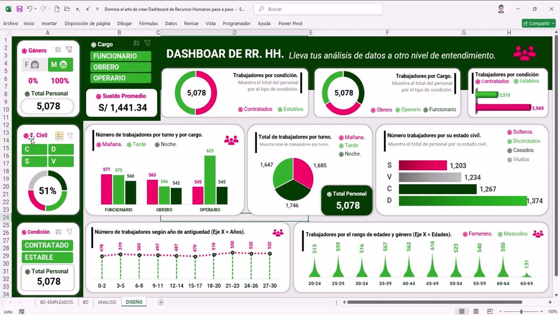The image size is (560, 315).
Task: Toggle multi-select on Cargo slicer
Action: 136,43
